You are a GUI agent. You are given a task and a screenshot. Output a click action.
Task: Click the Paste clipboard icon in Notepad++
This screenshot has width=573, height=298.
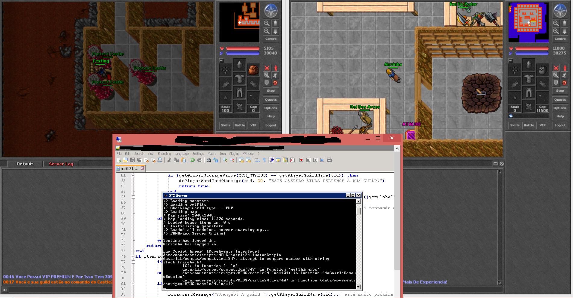(183, 160)
